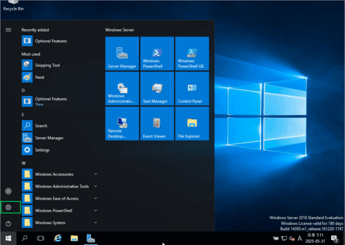Image resolution: width=345 pixels, height=245 pixels.
Task: Open Internet Explorer from the taskbar
Action: click(x=58, y=238)
